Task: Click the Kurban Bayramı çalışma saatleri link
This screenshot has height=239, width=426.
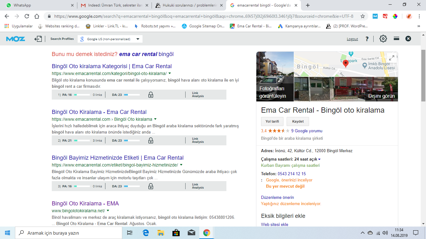Action: 290,166
